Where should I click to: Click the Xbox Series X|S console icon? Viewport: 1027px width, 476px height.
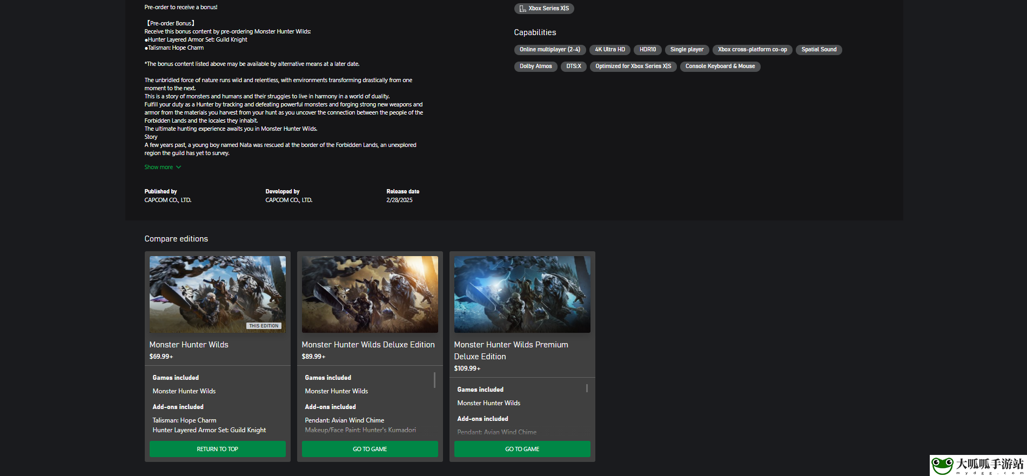click(522, 9)
